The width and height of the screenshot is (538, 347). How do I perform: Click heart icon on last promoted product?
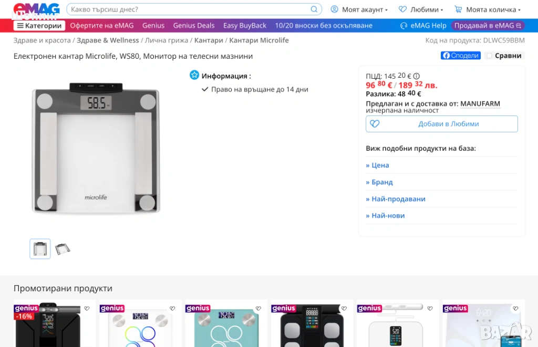click(x=515, y=309)
